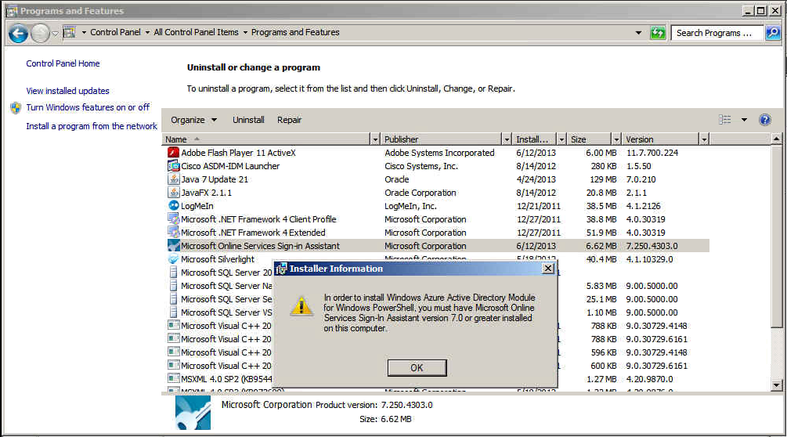
Task: Expand Control Panel breadcrumb arrow
Action: click(x=147, y=33)
